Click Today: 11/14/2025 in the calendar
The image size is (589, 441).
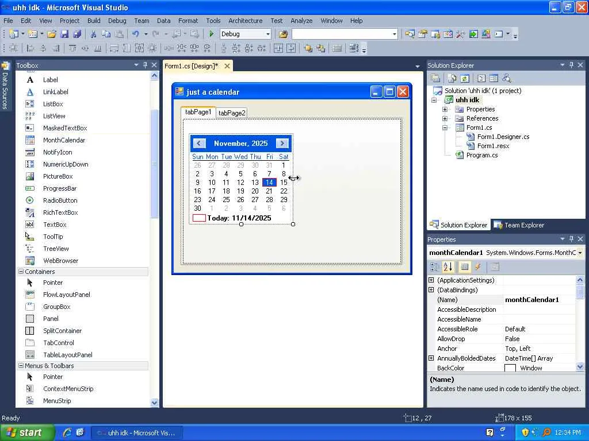coord(239,218)
